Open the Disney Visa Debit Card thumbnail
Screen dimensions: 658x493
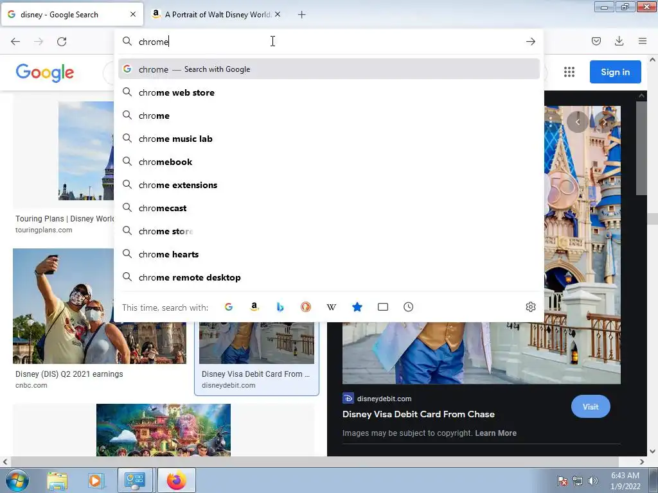coord(256,343)
